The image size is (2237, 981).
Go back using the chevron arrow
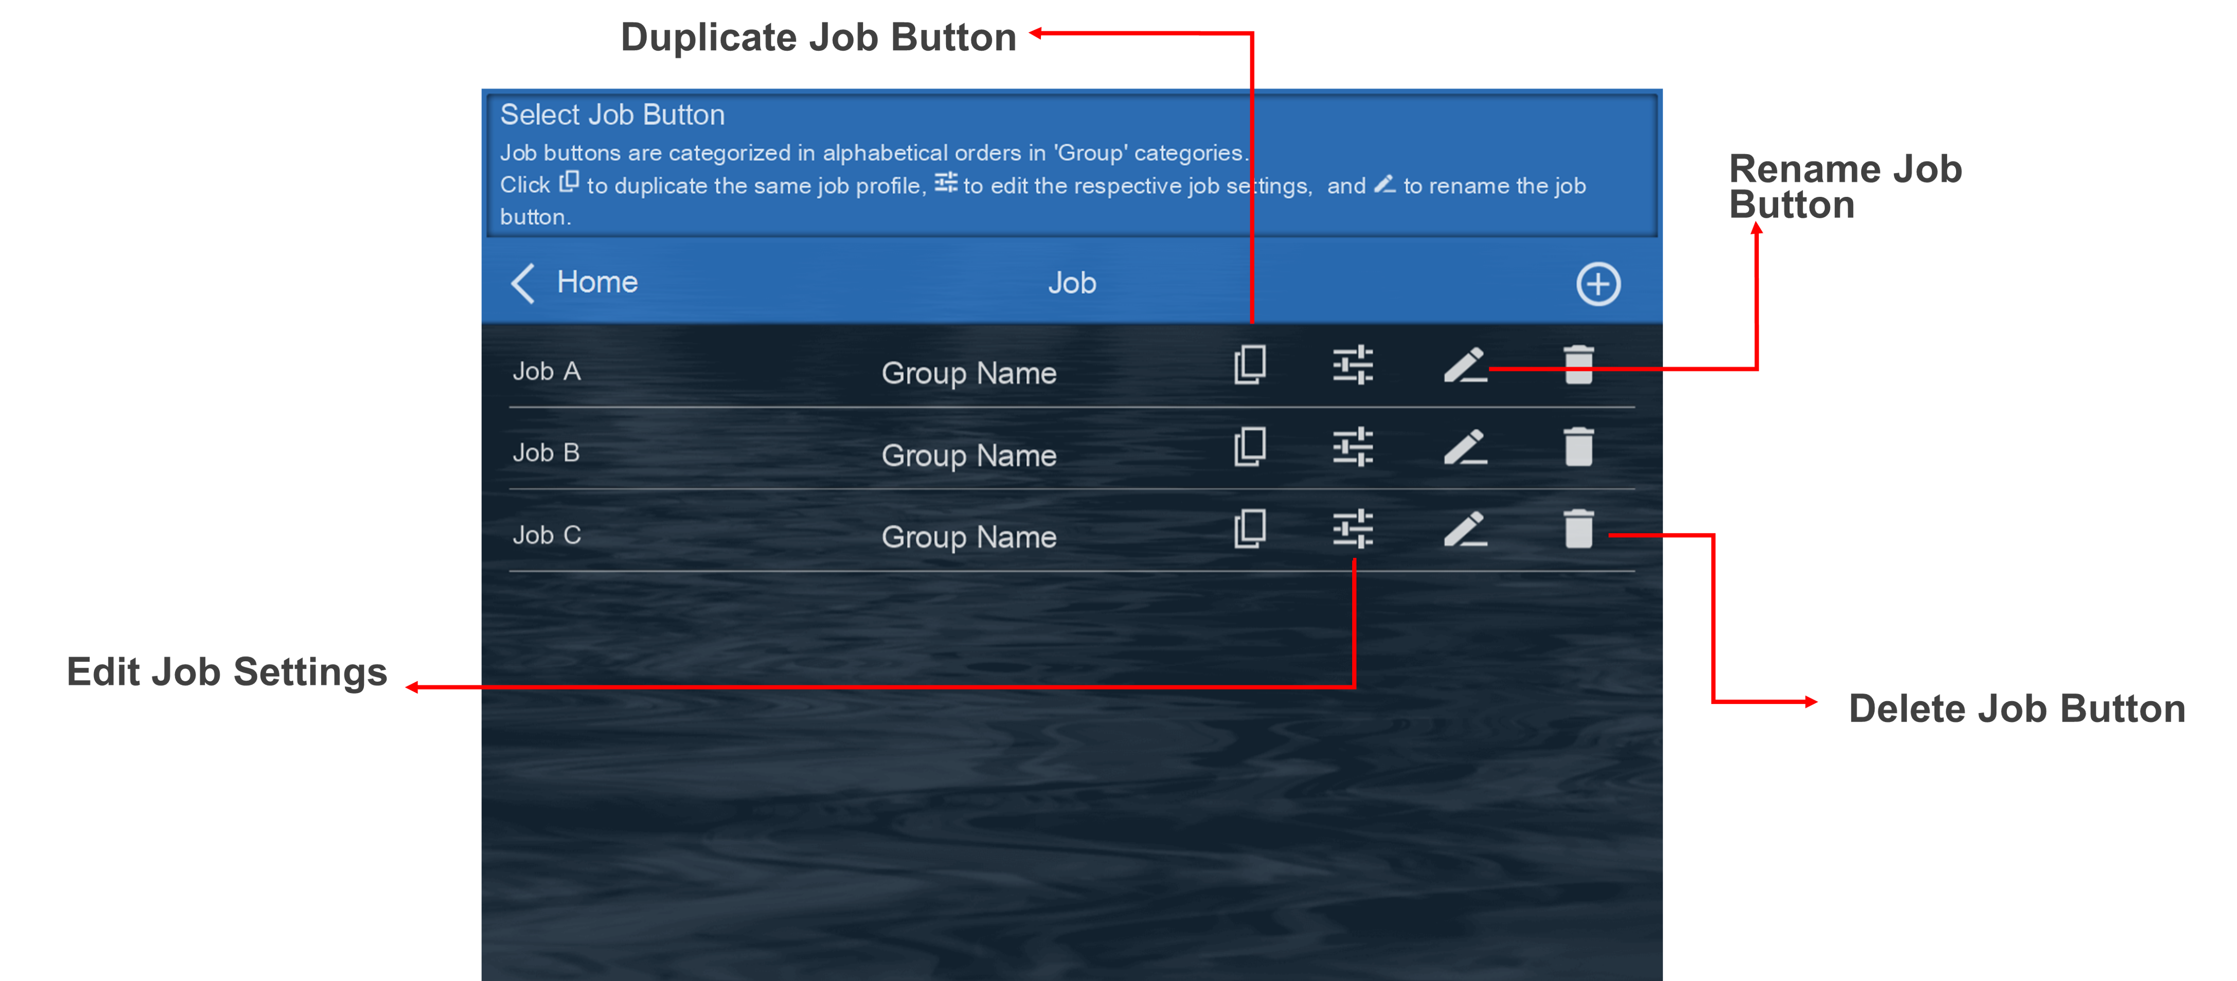click(x=523, y=283)
